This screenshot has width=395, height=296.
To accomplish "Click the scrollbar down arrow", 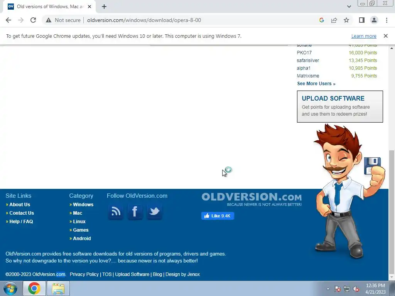I will [392, 277].
